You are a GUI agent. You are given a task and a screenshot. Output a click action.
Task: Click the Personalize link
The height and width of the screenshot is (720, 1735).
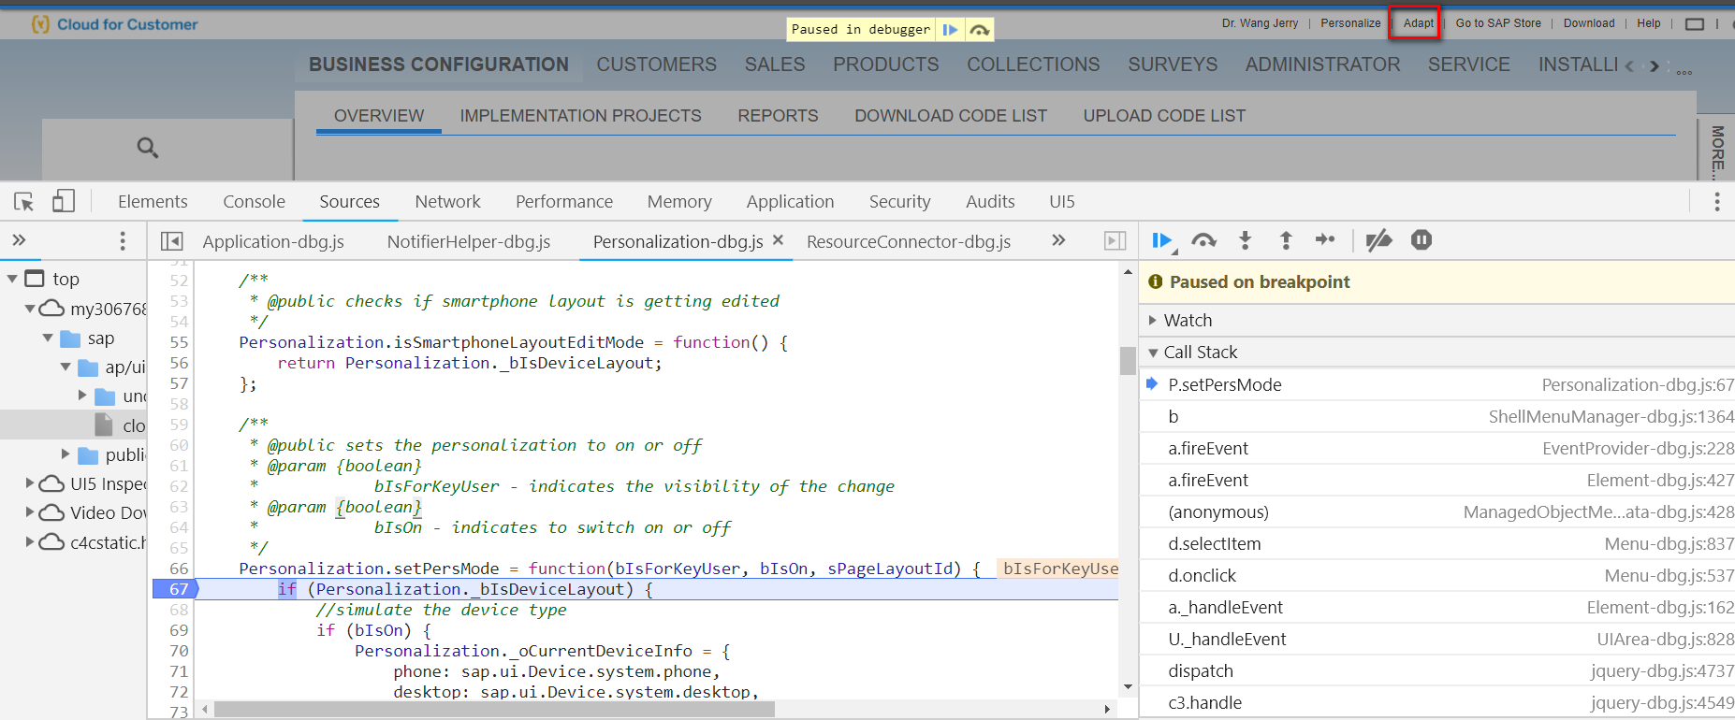[1350, 23]
